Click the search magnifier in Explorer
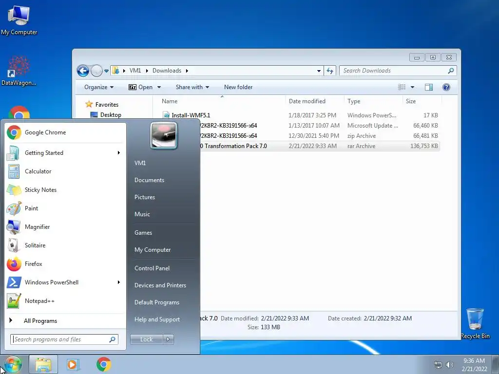This screenshot has width=499, height=374. click(451, 71)
